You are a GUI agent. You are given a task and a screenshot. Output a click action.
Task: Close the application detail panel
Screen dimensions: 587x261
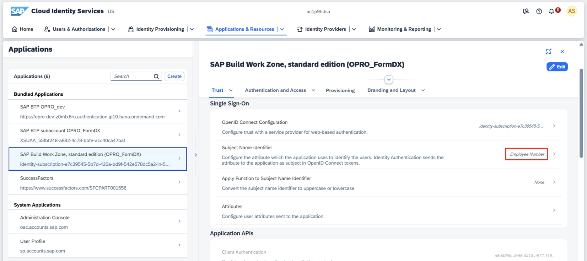pos(562,52)
